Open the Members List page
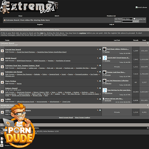149x149 pixels. click(x=111, y=16)
